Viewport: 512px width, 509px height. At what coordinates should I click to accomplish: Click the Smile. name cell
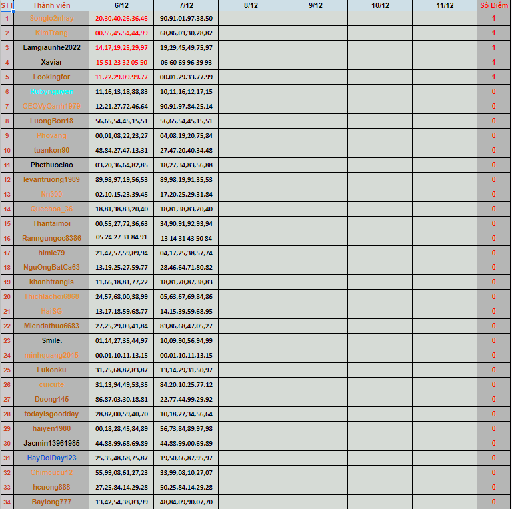click(51, 340)
